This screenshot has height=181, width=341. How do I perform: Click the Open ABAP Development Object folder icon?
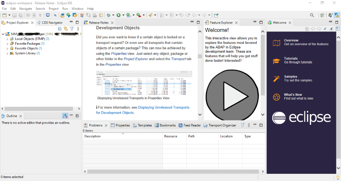pyautogui.click(x=63, y=15)
